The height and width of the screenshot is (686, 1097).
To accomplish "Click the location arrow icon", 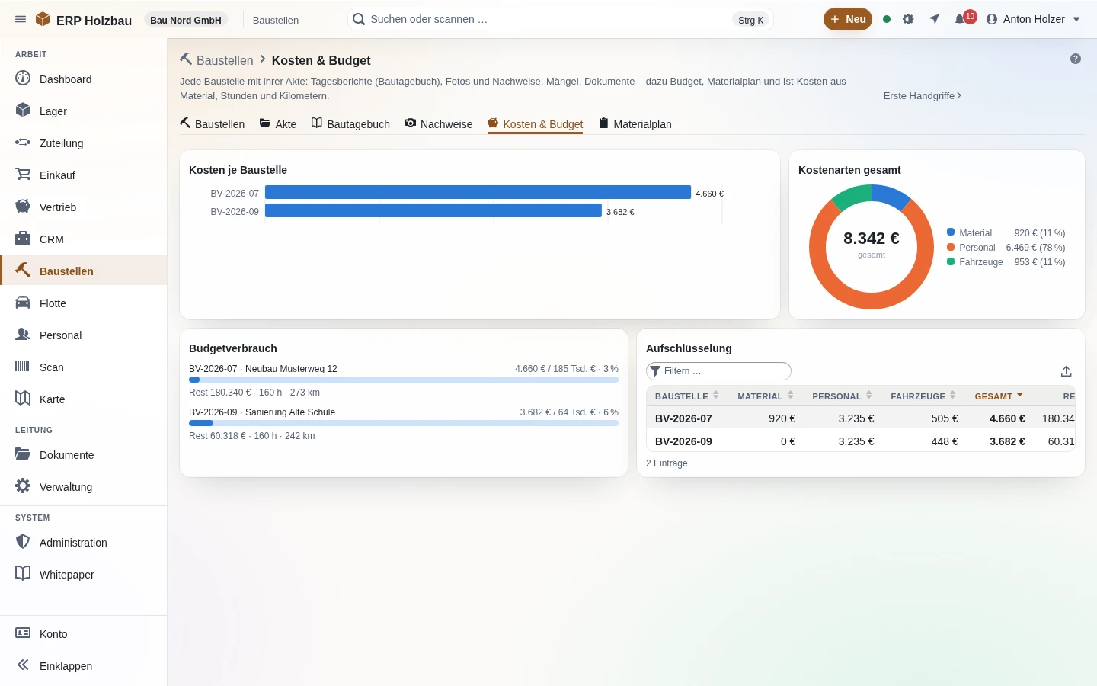I will click(x=934, y=19).
